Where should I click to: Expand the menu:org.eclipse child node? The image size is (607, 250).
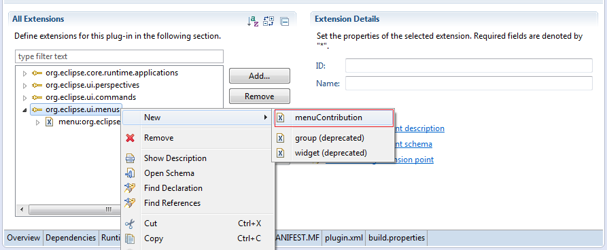(x=37, y=123)
